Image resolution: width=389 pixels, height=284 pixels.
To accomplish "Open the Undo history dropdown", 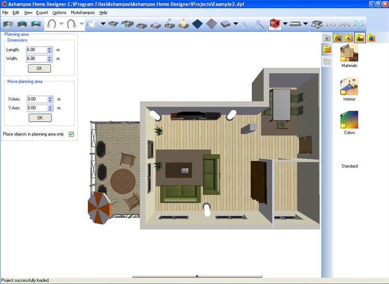I will [61, 24].
